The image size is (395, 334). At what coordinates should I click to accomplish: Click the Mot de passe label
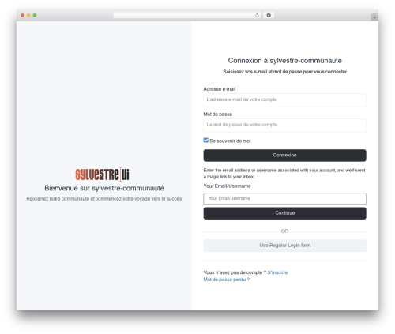tap(218, 114)
